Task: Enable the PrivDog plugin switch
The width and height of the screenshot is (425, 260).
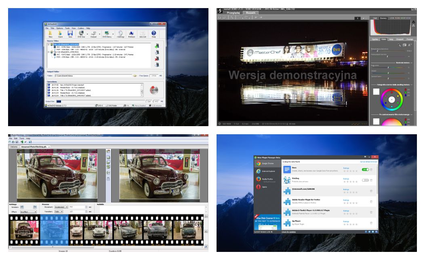Action: [x=365, y=180]
